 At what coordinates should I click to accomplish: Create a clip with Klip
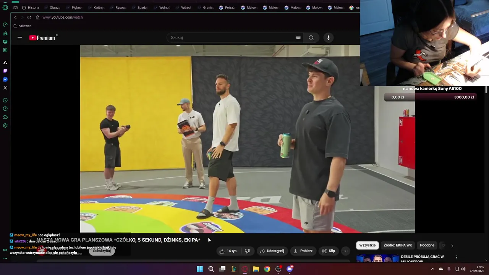coord(329,251)
